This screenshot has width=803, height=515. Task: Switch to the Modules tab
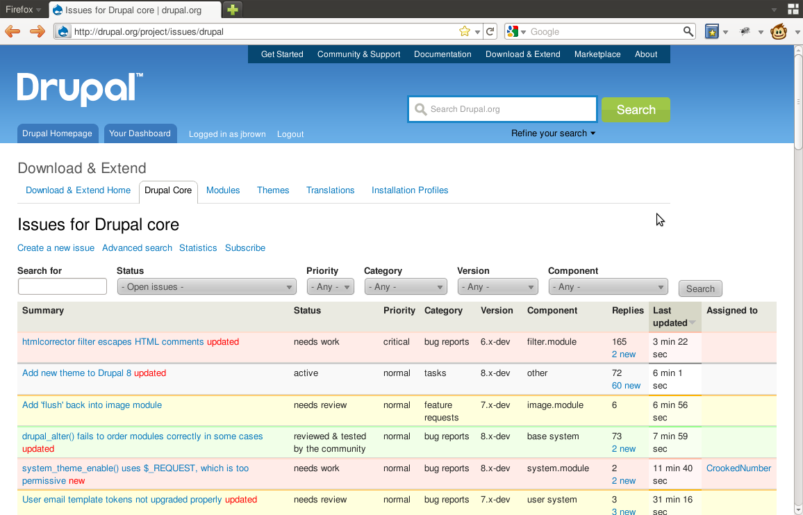coord(223,190)
